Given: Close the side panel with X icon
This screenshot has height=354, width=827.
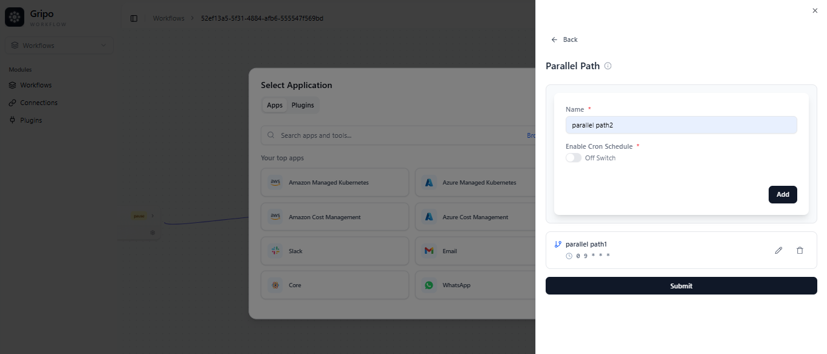Looking at the screenshot, I should coord(815,10).
